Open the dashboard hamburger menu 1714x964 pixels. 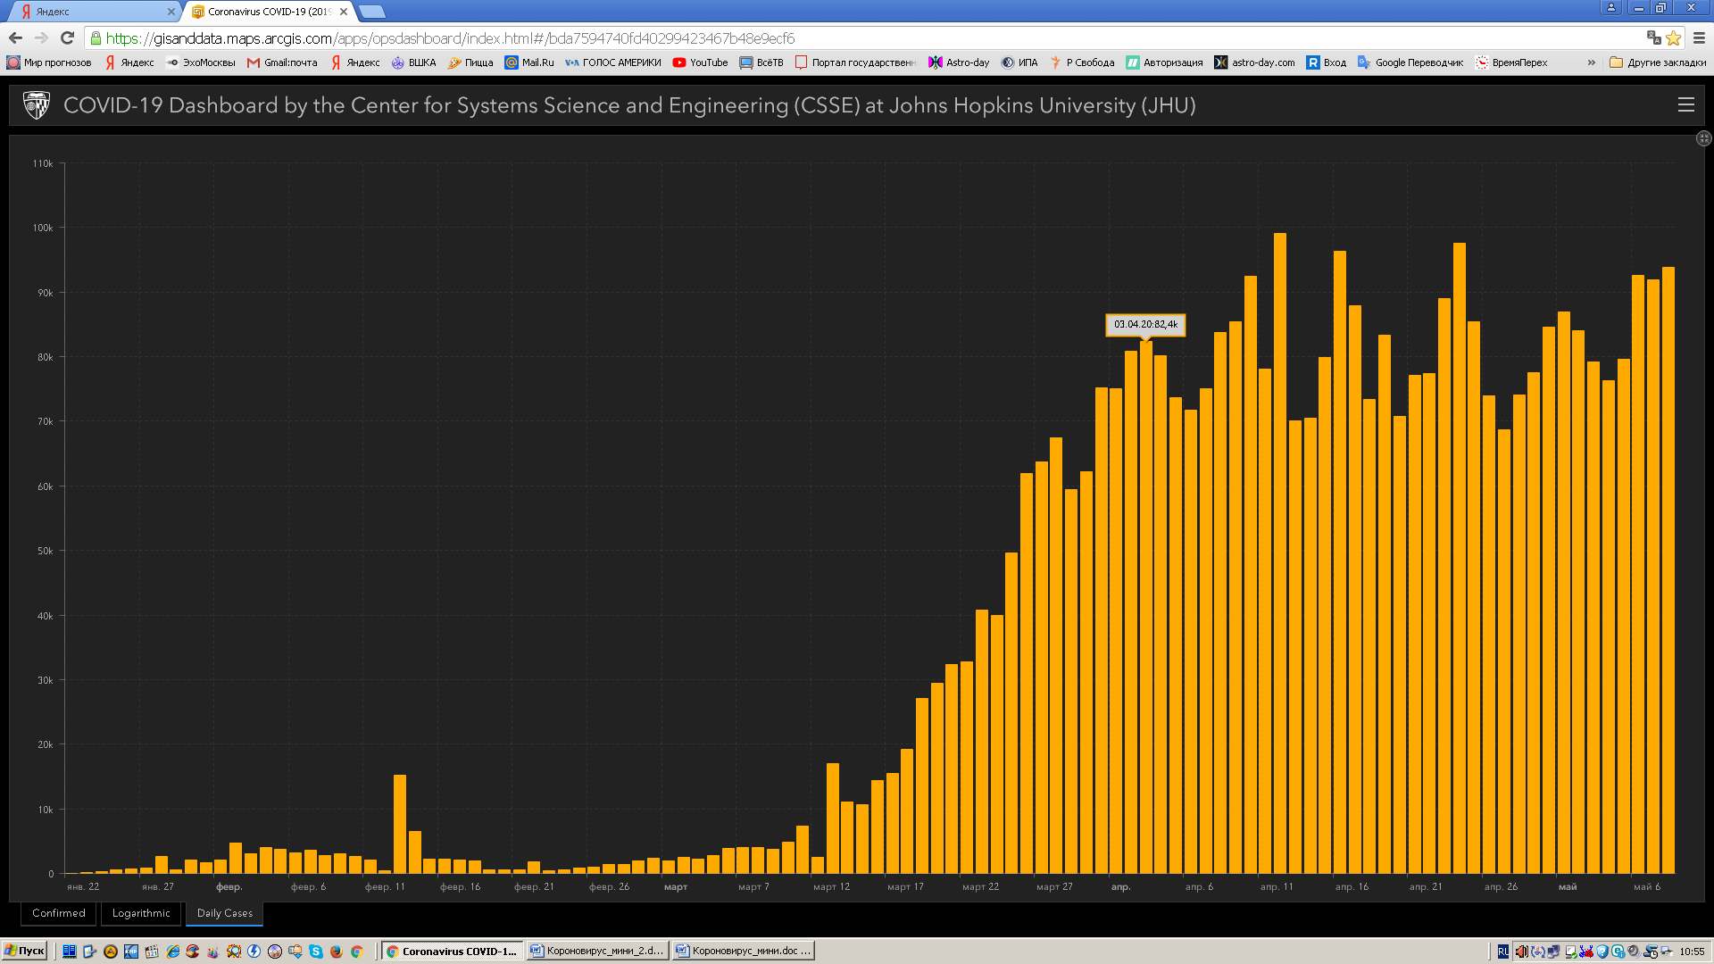coord(1685,104)
